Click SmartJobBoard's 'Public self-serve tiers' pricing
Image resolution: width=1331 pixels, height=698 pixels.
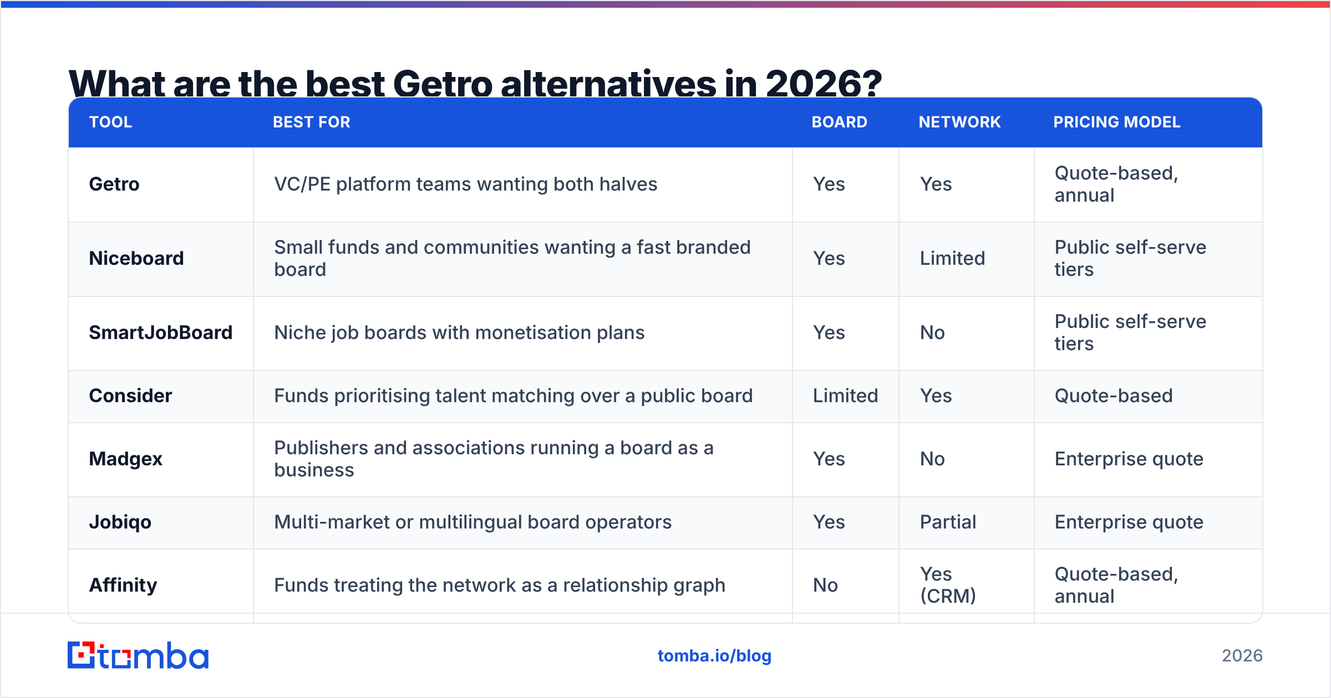pos(1130,332)
